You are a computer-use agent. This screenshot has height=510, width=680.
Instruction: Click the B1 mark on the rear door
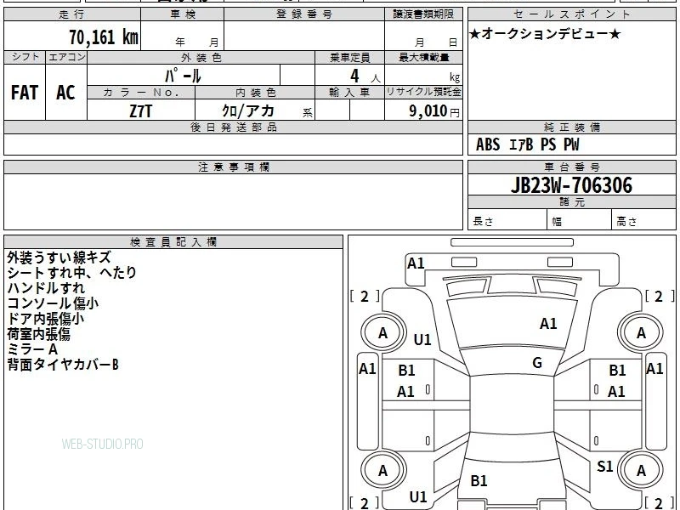tap(479, 480)
